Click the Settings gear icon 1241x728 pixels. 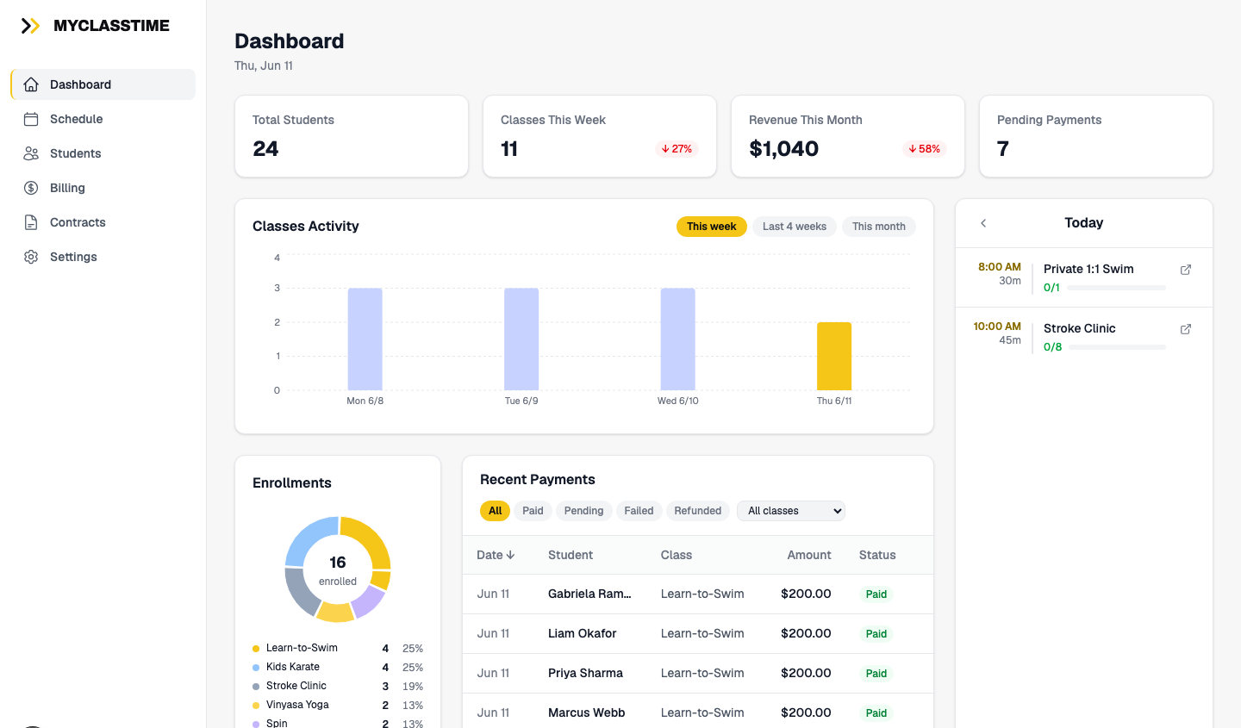31,257
